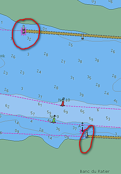Select the green No 9 buoy symbol
The height and width of the screenshot is (174, 121).
click(54, 120)
